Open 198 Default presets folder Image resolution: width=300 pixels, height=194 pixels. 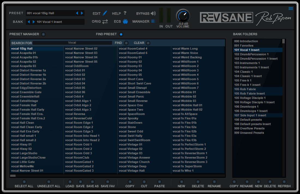[257, 120]
